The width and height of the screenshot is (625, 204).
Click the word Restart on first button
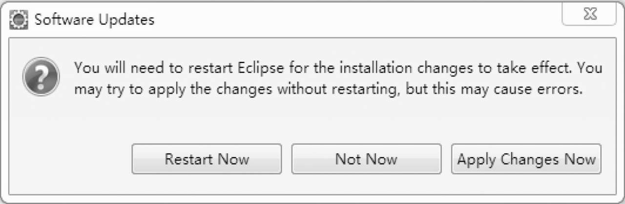point(189,159)
